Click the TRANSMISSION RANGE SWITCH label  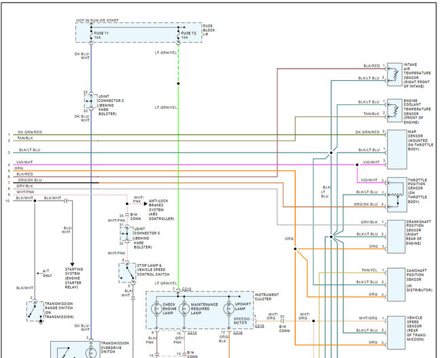click(x=59, y=310)
